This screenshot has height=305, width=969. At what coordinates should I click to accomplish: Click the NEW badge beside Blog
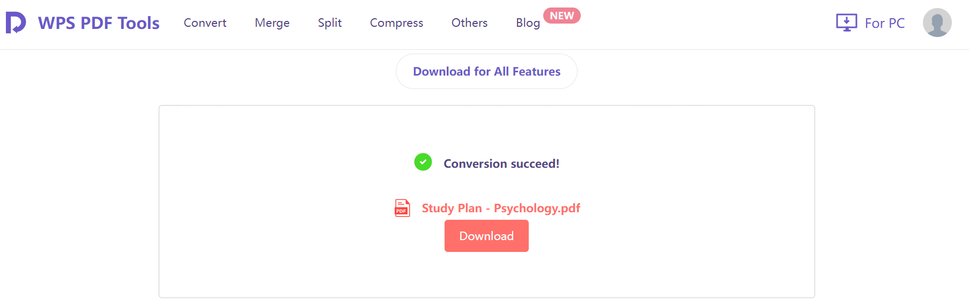coord(561,16)
